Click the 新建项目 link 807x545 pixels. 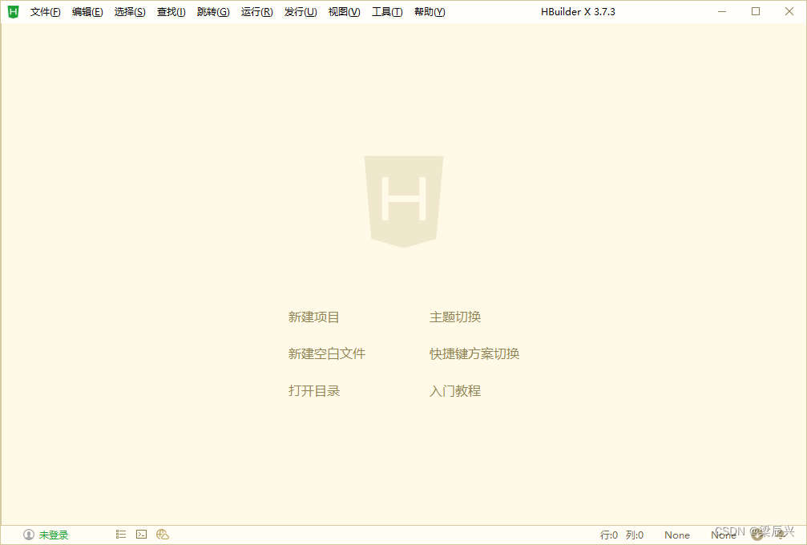(314, 317)
